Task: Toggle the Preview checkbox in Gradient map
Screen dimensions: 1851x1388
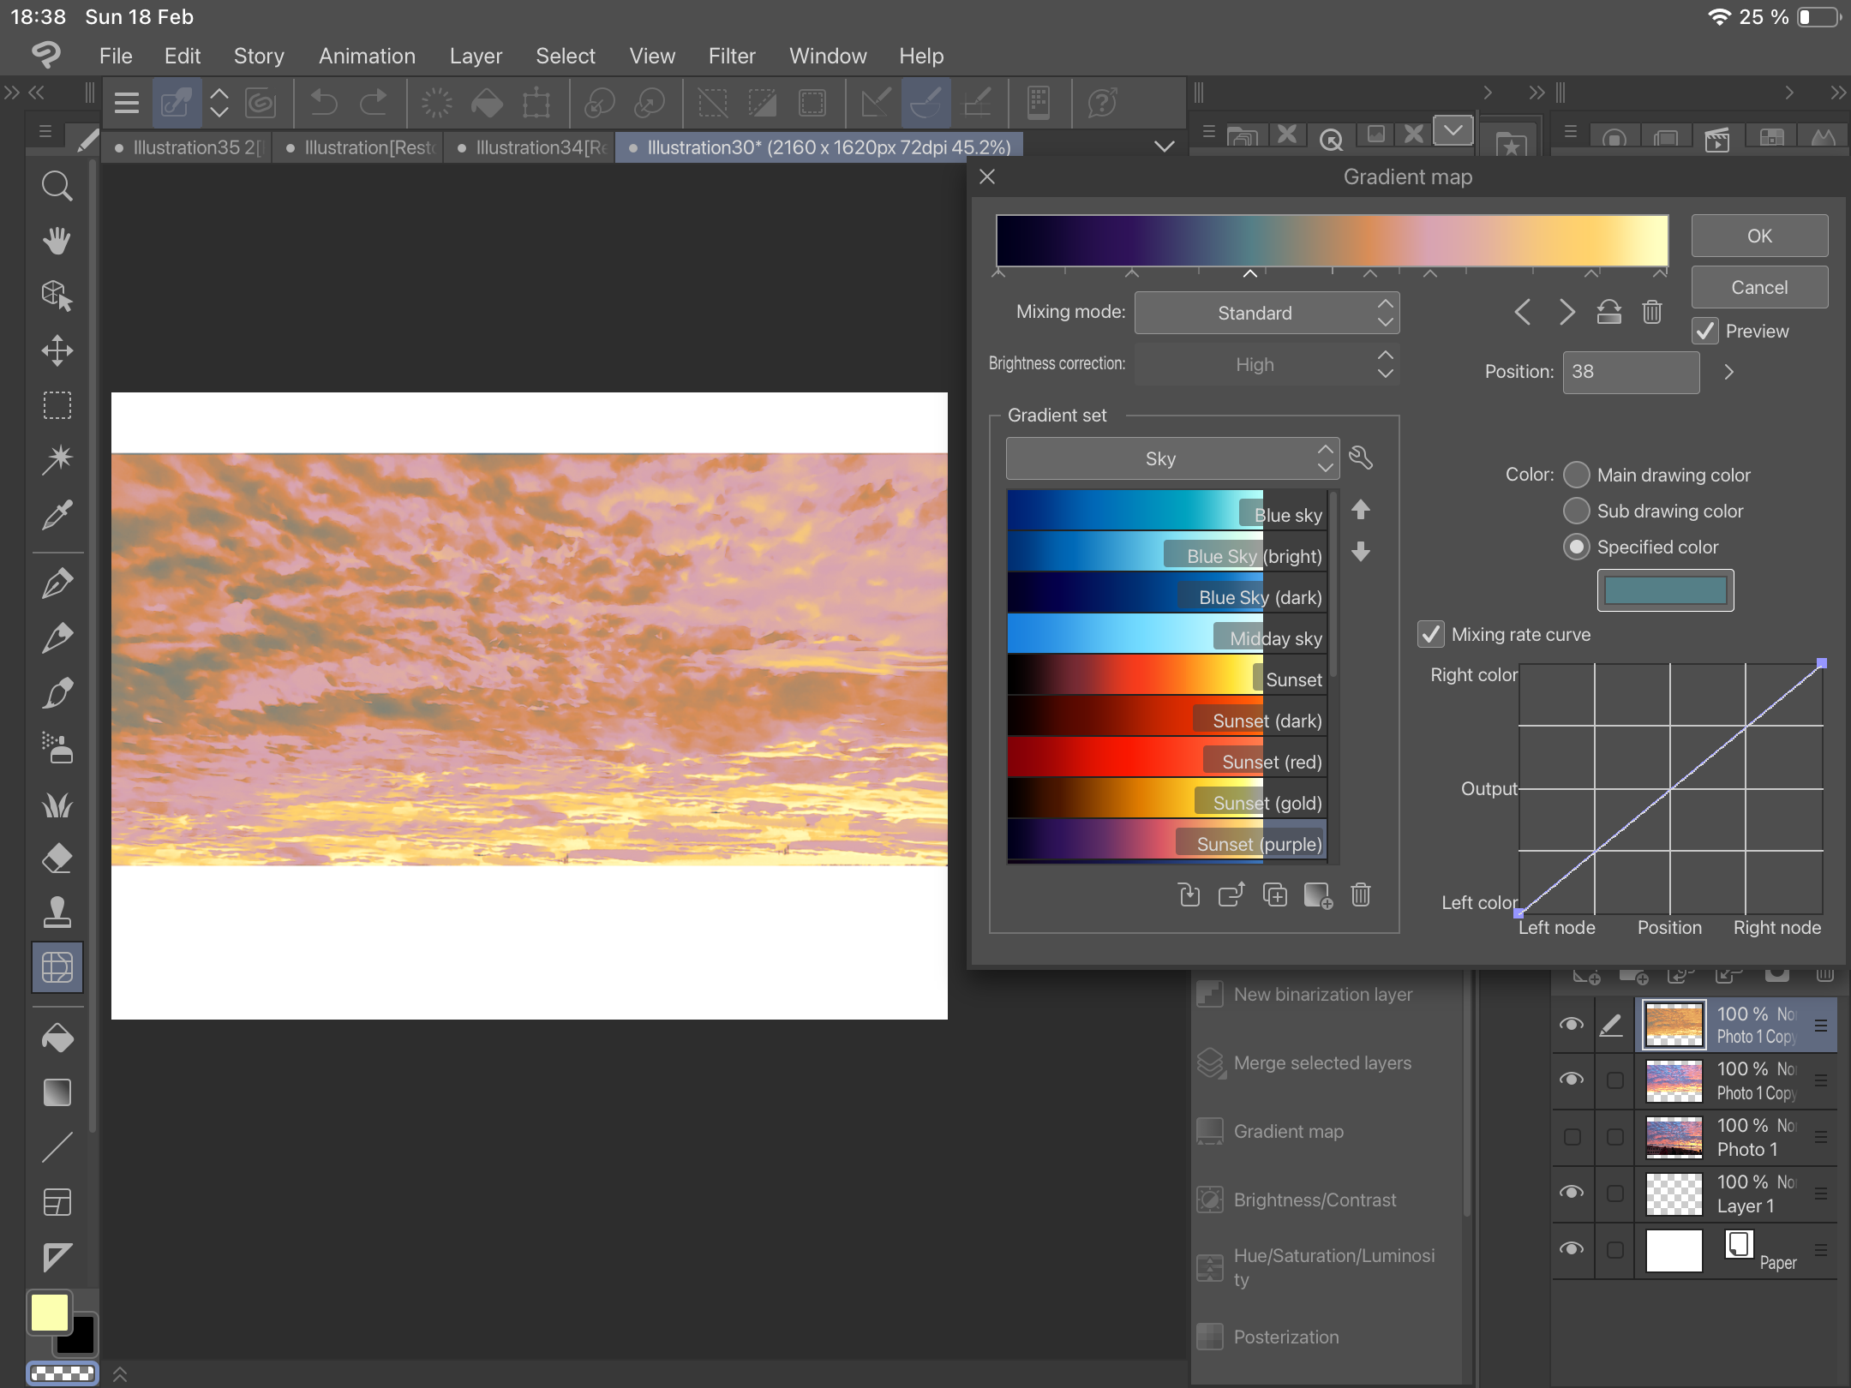Action: pyautogui.click(x=1705, y=332)
